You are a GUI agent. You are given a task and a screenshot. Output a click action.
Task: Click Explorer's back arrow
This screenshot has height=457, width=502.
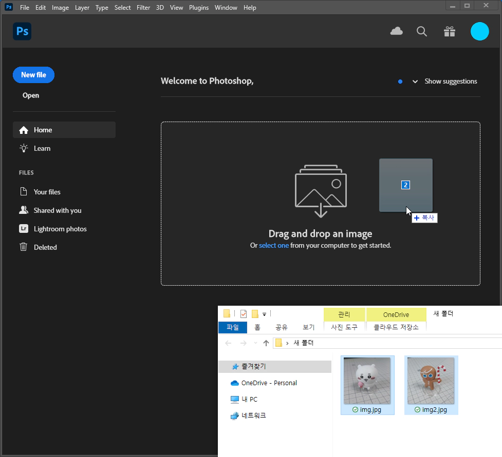[x=228, y=343]
